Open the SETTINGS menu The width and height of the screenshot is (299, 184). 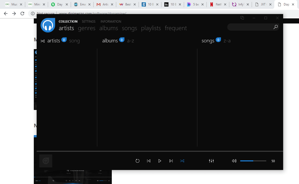point(88,22)
